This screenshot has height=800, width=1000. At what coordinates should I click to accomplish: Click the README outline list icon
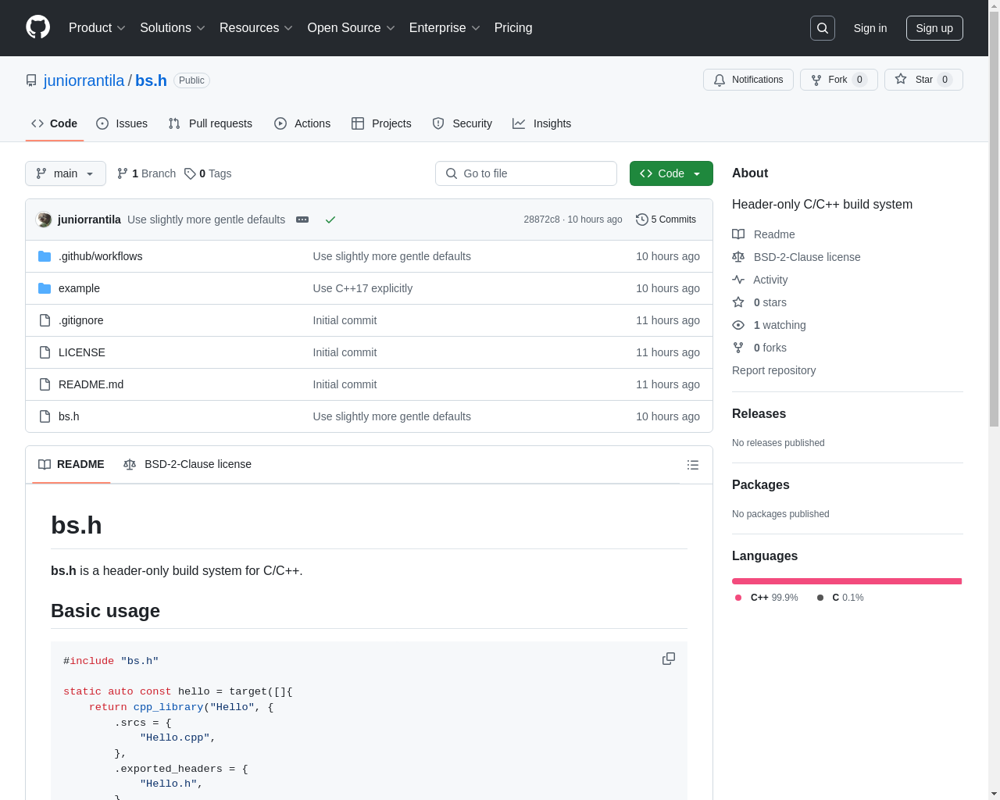(692, 465)
